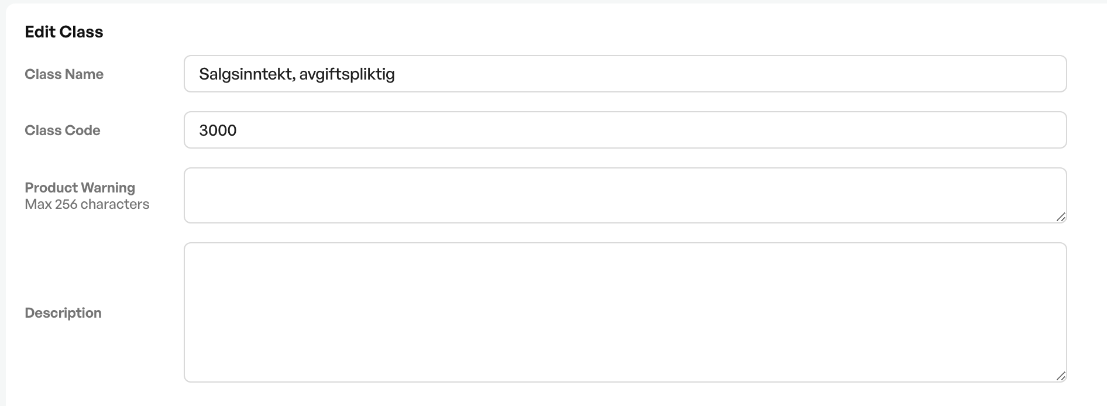Place cursor on the word 'avgiftspliktig'
Image resolution: width=1107 pixels, height=406 pixels.
coord(347,74)
